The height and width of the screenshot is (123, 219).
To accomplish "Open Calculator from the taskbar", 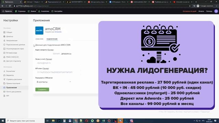I will click(x=64, y=121).
